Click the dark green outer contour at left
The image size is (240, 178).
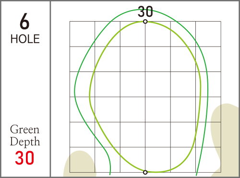[75, 90]
